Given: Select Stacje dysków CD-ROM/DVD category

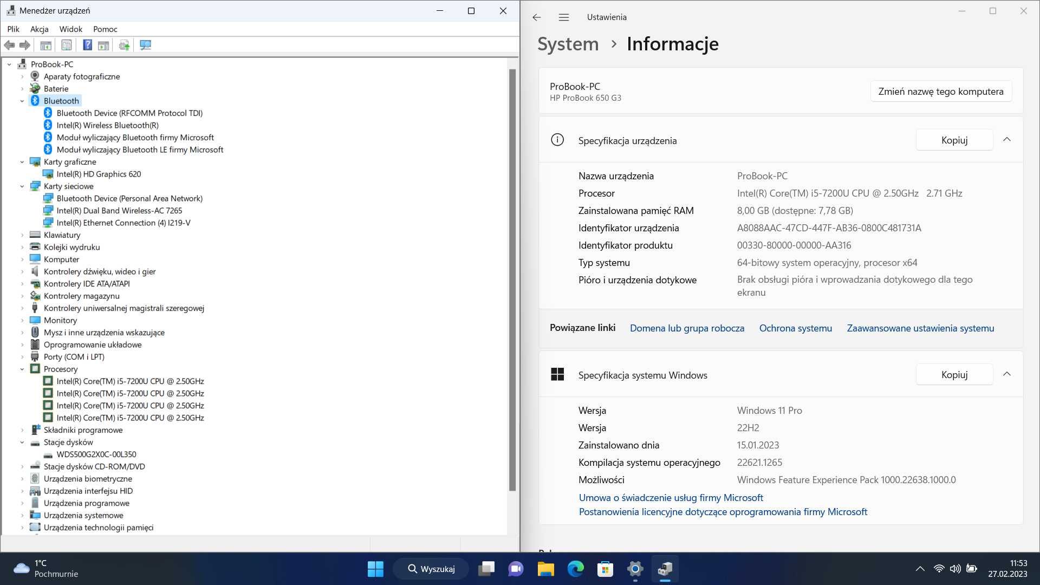Looking at the screenshot, I should [94, 466].
